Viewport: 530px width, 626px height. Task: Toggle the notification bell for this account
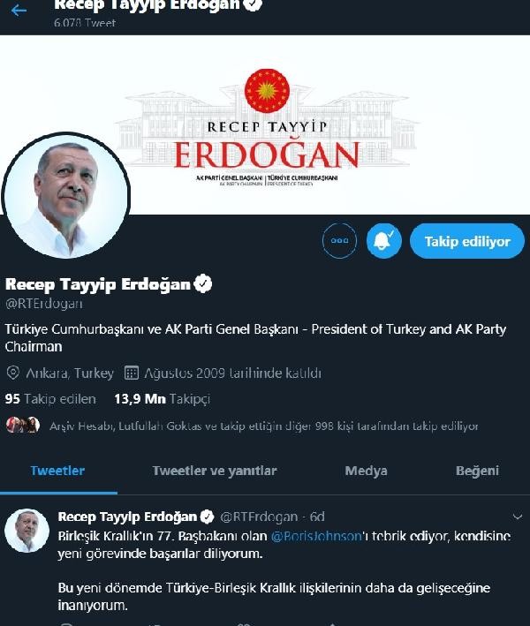click(x=384, y=241)
